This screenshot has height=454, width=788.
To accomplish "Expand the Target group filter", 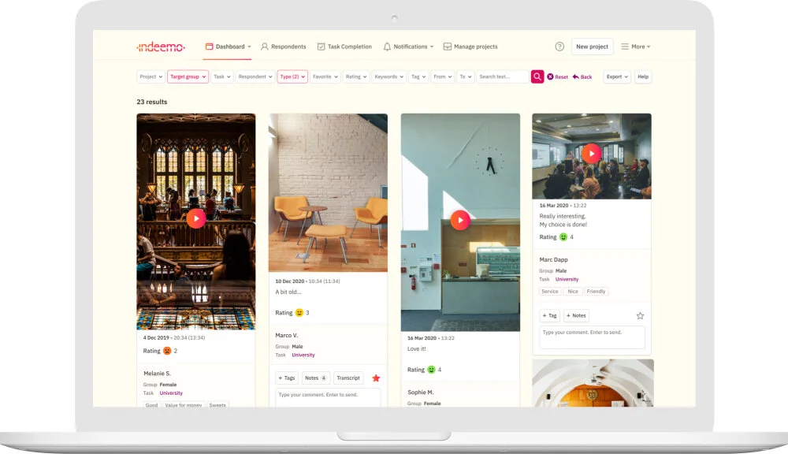I will [188, 77].
